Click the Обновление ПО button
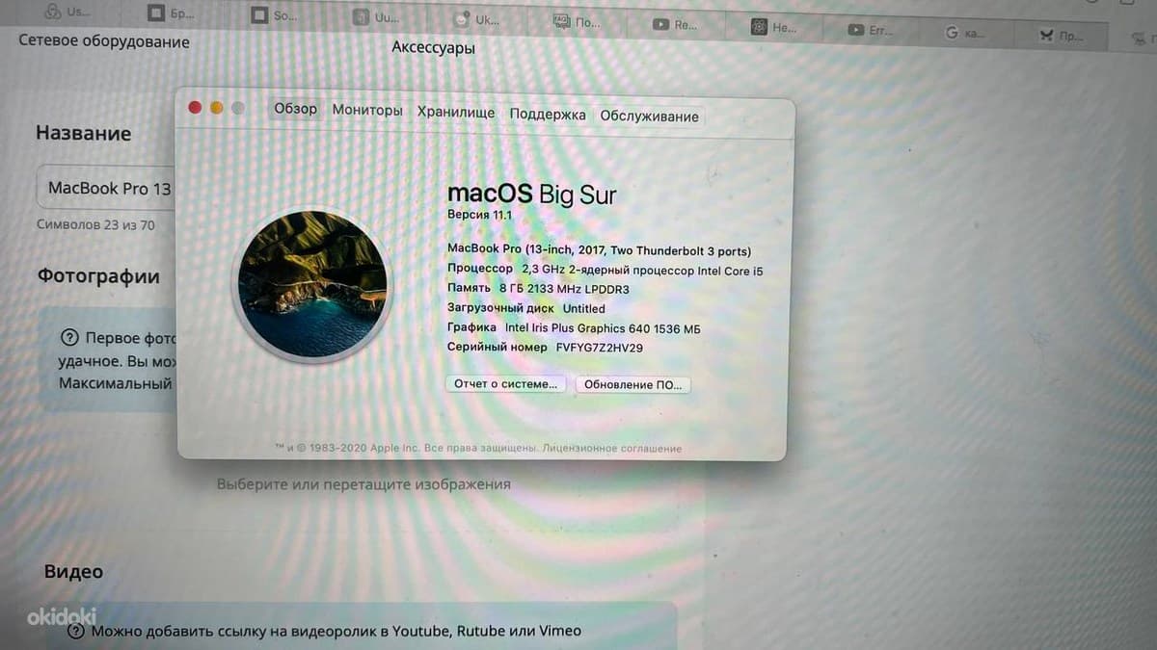The image size is (1157, 650). tap(633, 384)
